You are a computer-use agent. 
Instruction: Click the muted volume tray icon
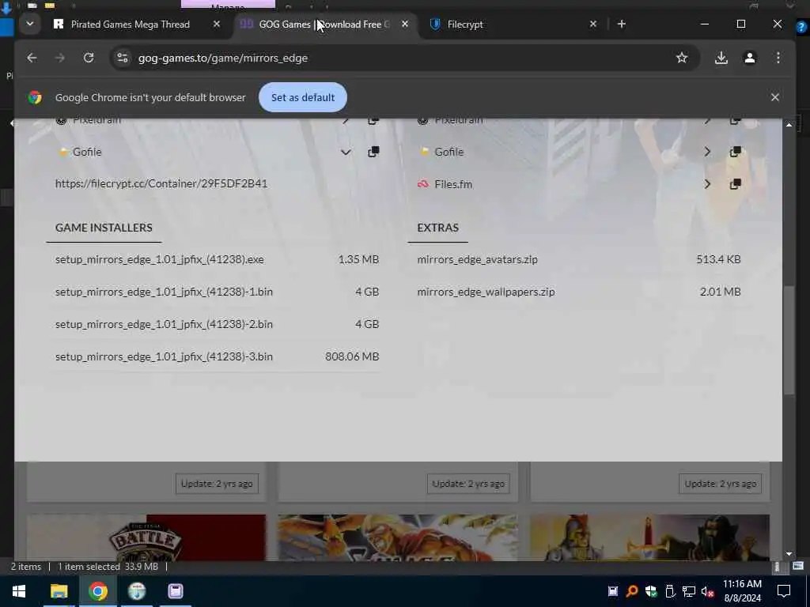[708, 591]
